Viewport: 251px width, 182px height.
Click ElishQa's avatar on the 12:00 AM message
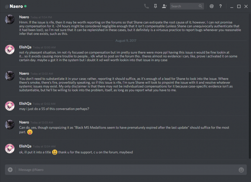(10, 49)
